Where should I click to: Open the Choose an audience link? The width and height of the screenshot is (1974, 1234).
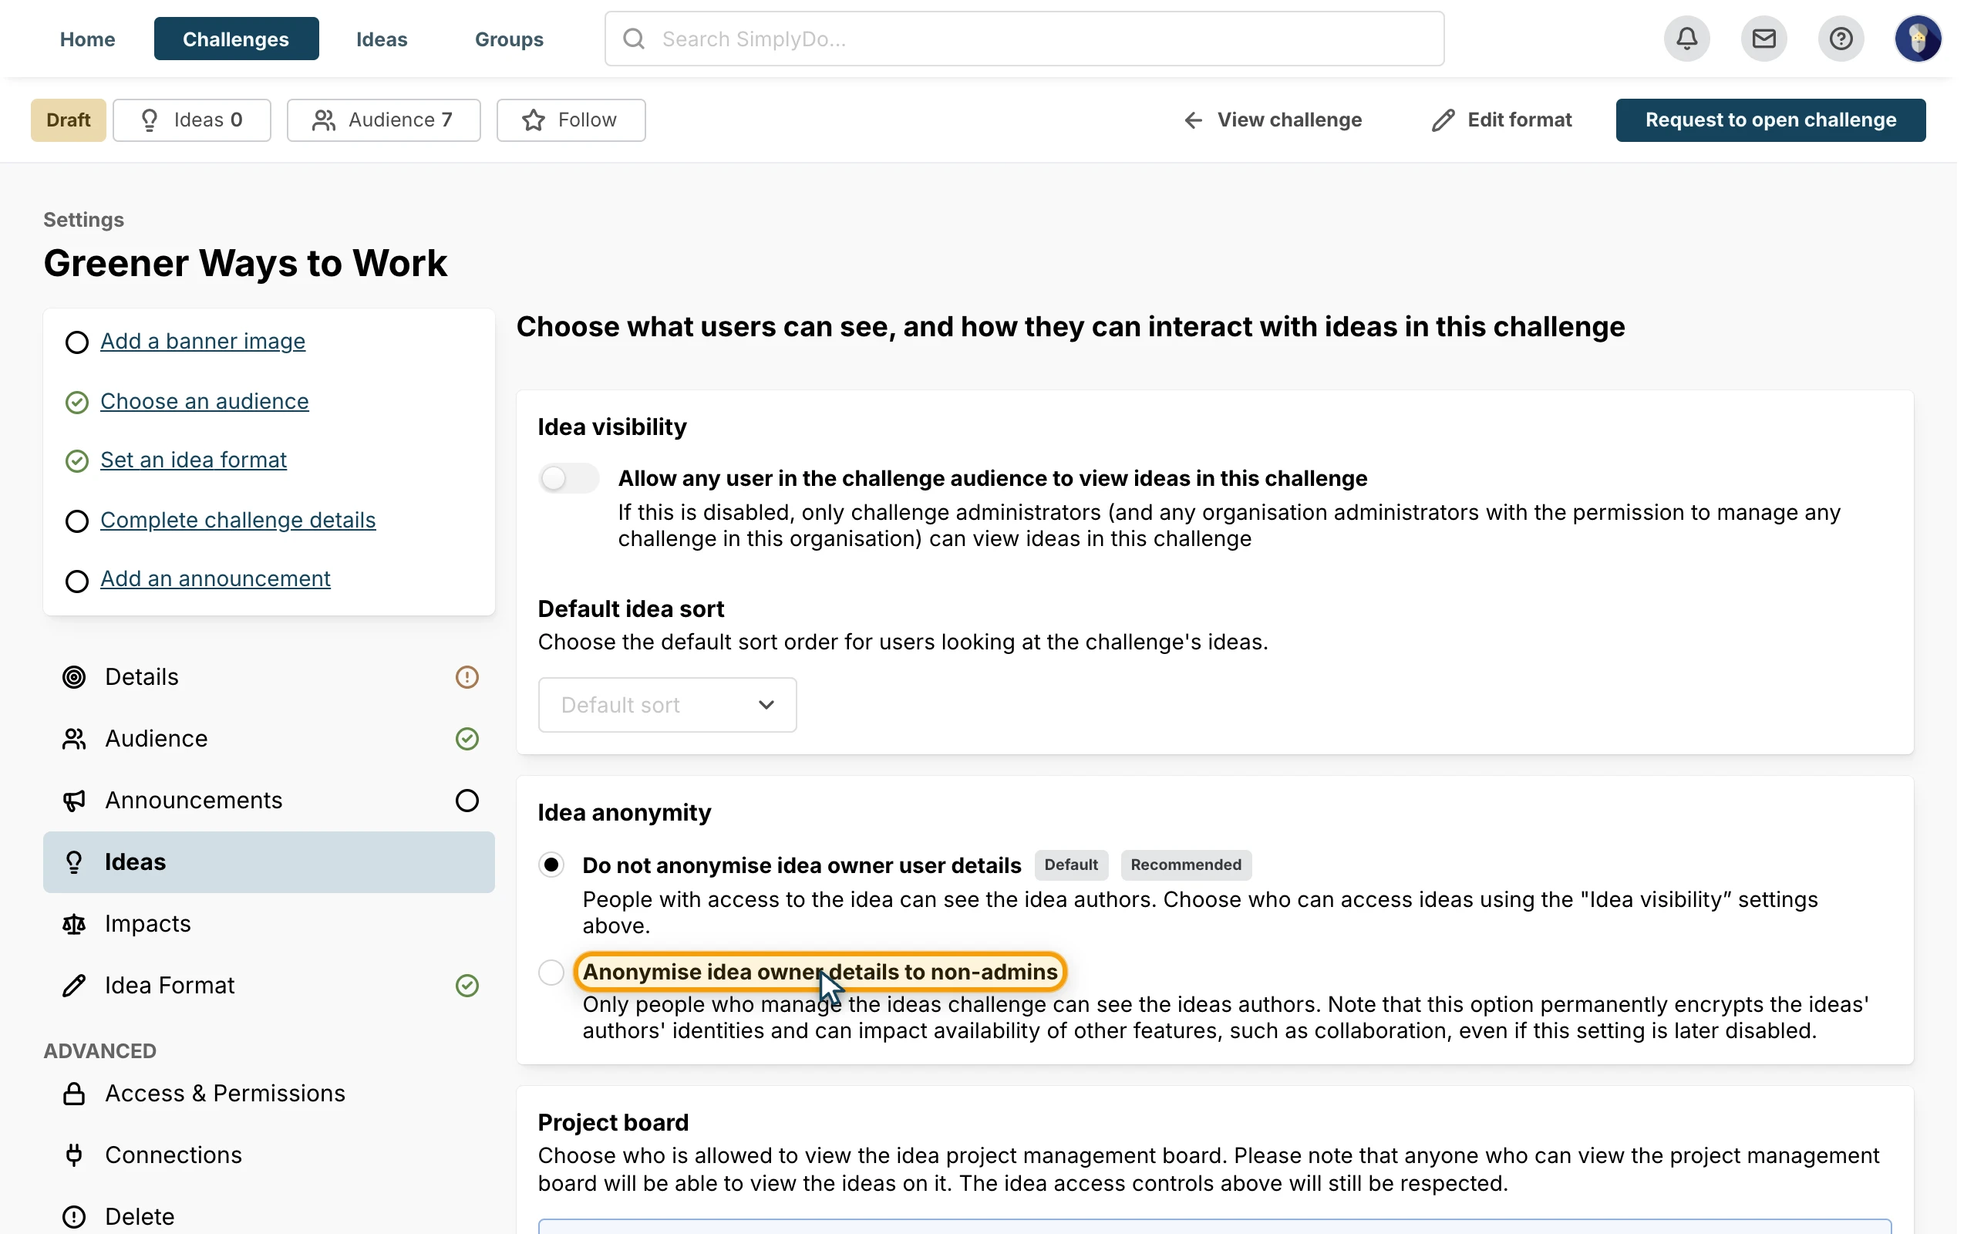204,402
